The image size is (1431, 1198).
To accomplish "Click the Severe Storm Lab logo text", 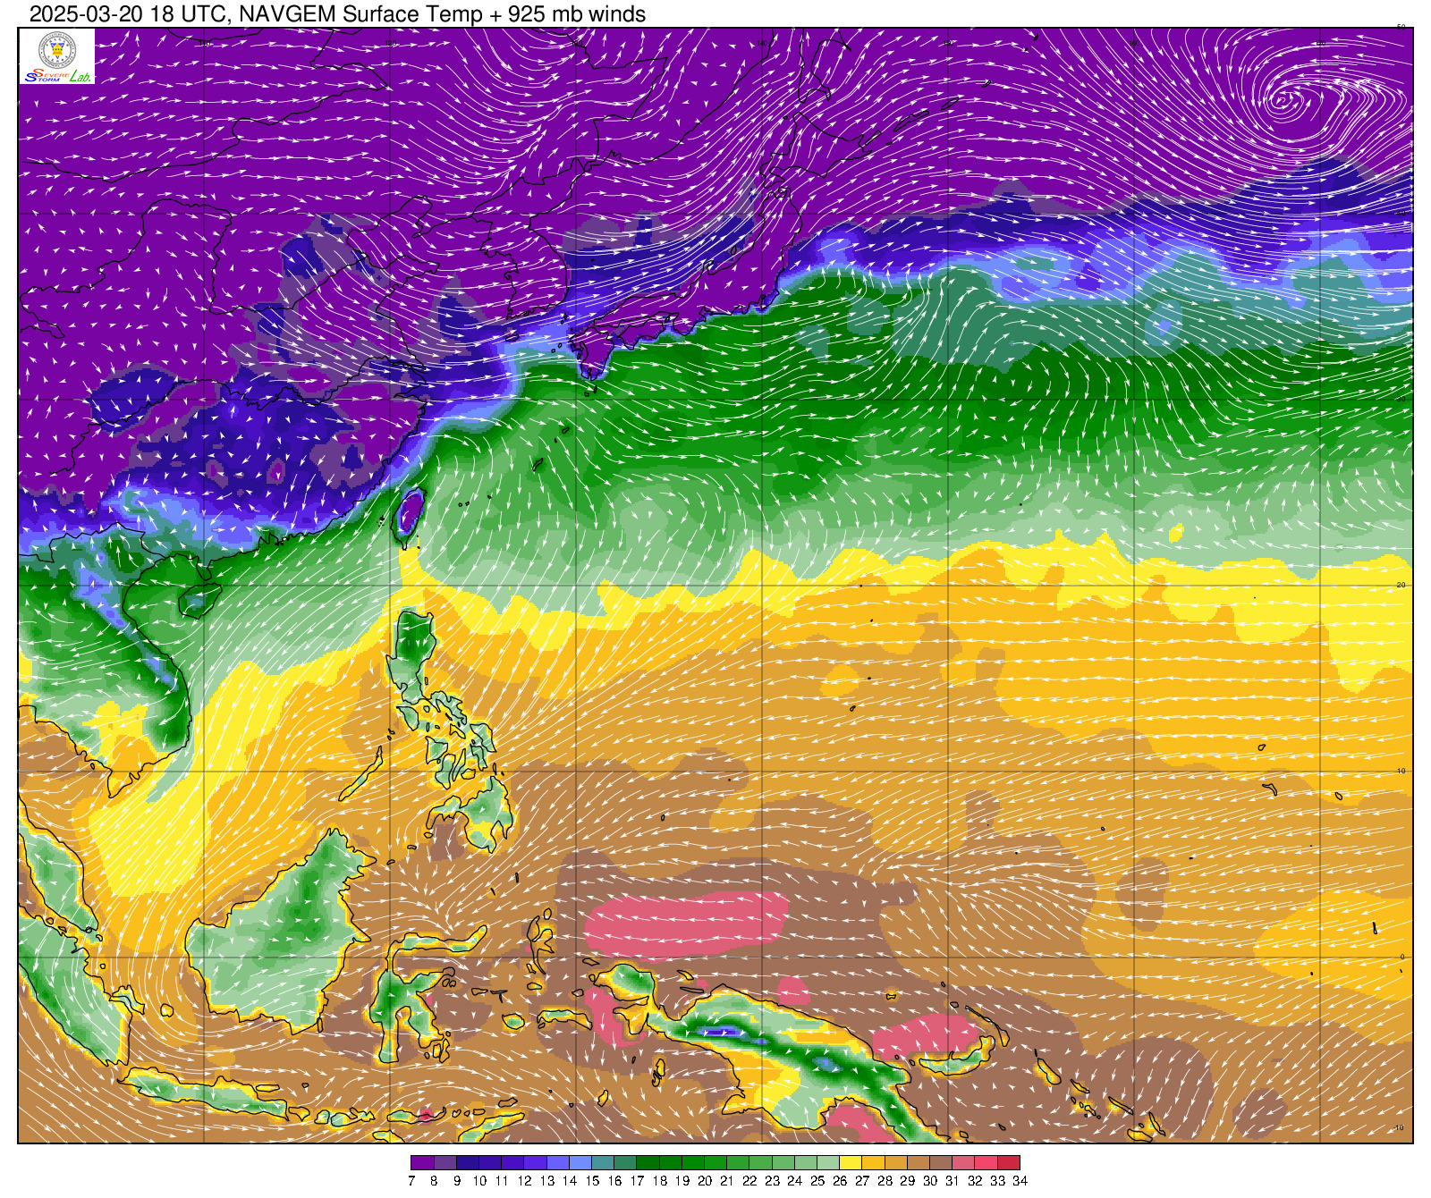I will tap(57, 76).
